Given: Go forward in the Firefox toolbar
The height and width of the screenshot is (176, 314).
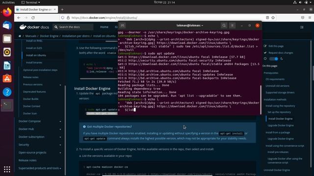Looking at the screenshot, I should 26,18.
